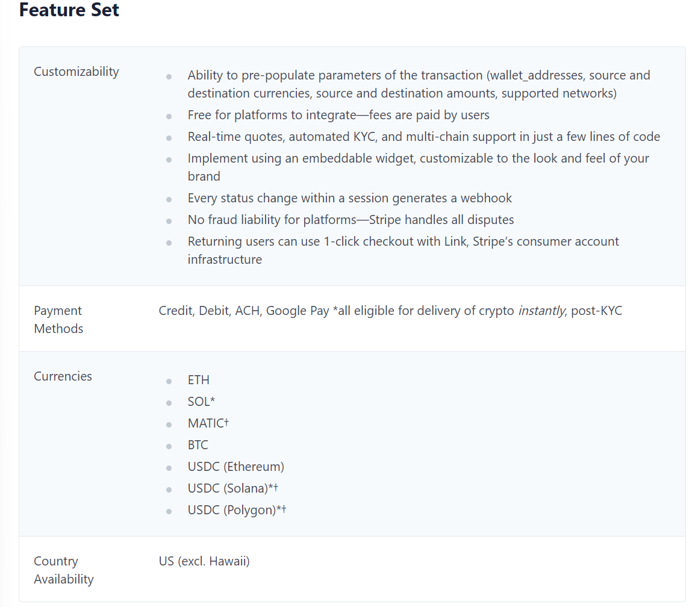Screen dimensions: 698x607
Task: Click the webhook status change bullet
Action: (349, 198)
